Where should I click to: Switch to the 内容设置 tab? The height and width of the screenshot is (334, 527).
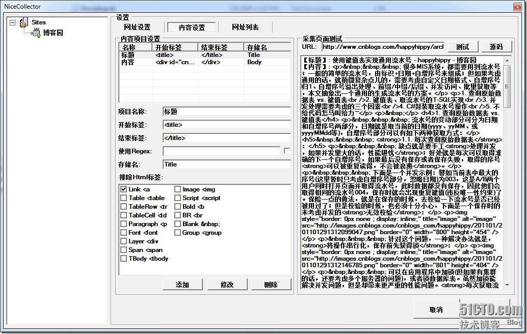[192, 27]
